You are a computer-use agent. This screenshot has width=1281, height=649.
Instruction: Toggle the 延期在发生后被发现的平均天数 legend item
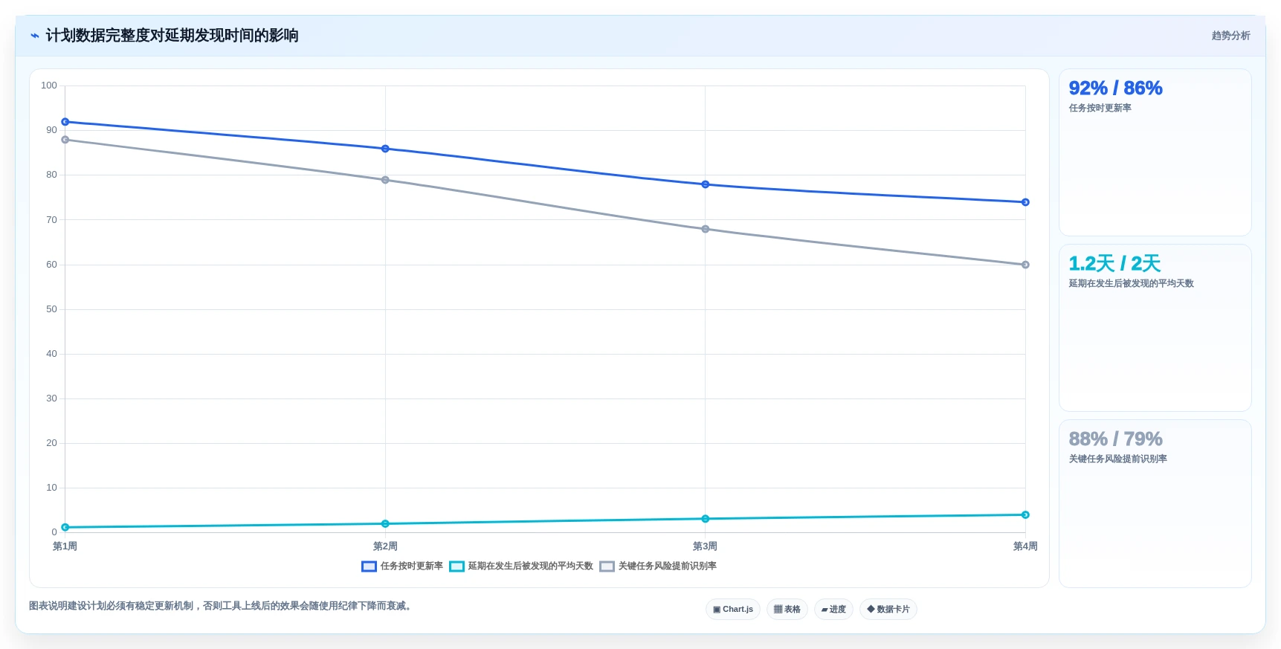(521, 566)
